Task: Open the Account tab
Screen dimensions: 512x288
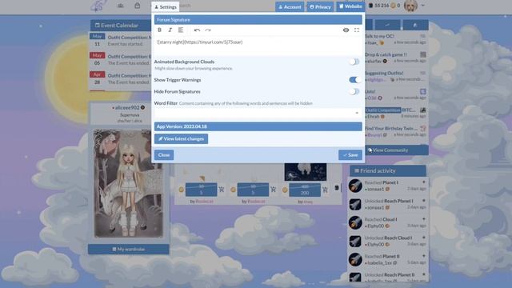Action: [290, 7]
